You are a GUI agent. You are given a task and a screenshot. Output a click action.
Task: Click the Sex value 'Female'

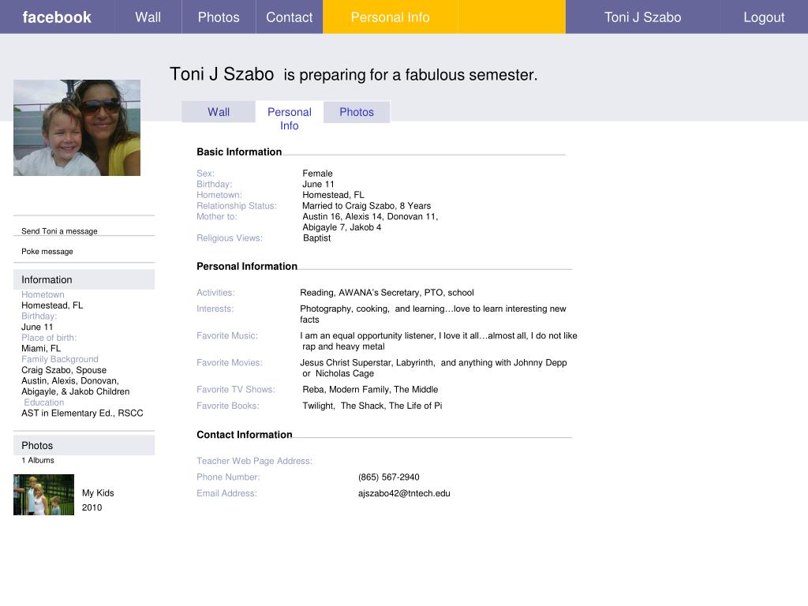[x=317, y=173]
